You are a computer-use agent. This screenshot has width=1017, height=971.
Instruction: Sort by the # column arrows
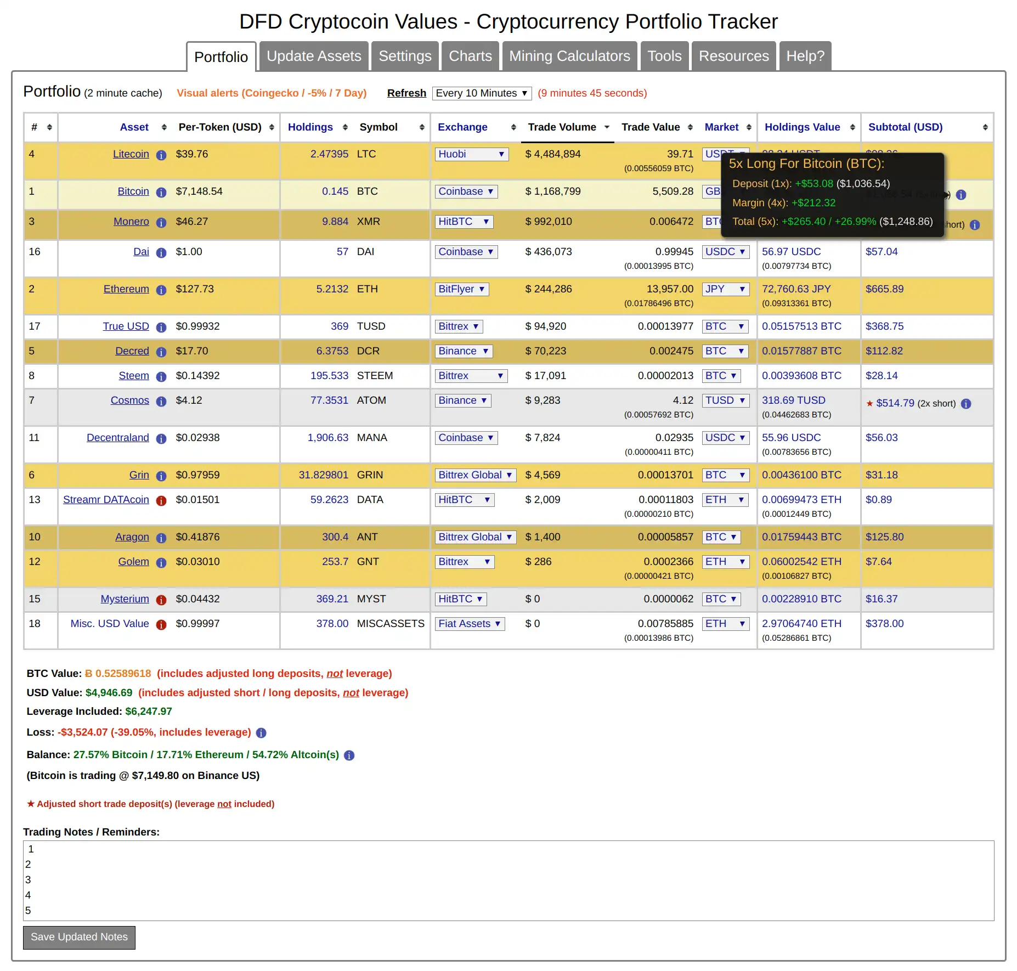[49, 127]
